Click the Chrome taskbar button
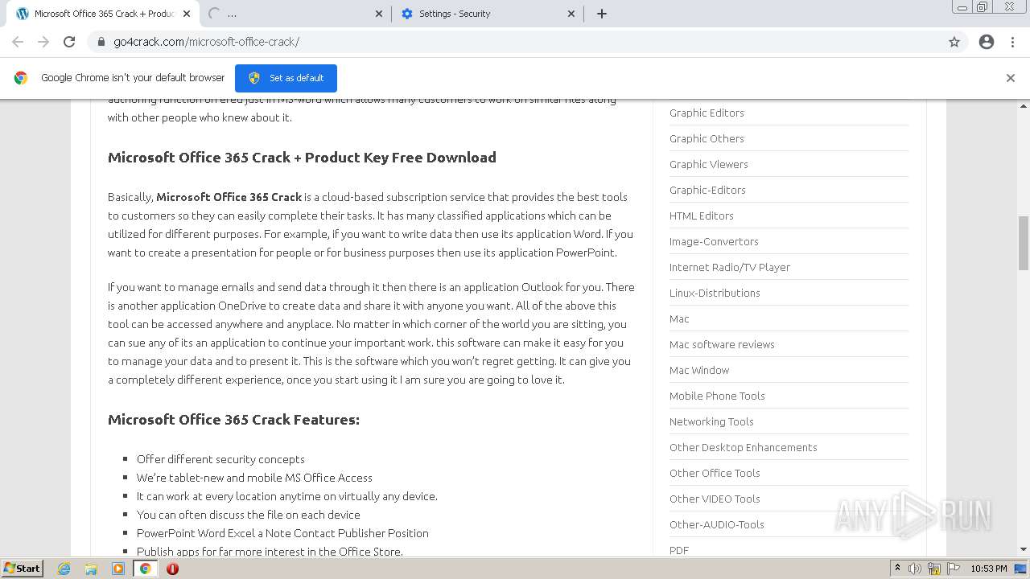 coord(145,569)
